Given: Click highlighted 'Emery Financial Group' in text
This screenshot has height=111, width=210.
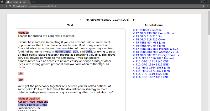Looking at the screenshot, I should (x=33, y=105).
